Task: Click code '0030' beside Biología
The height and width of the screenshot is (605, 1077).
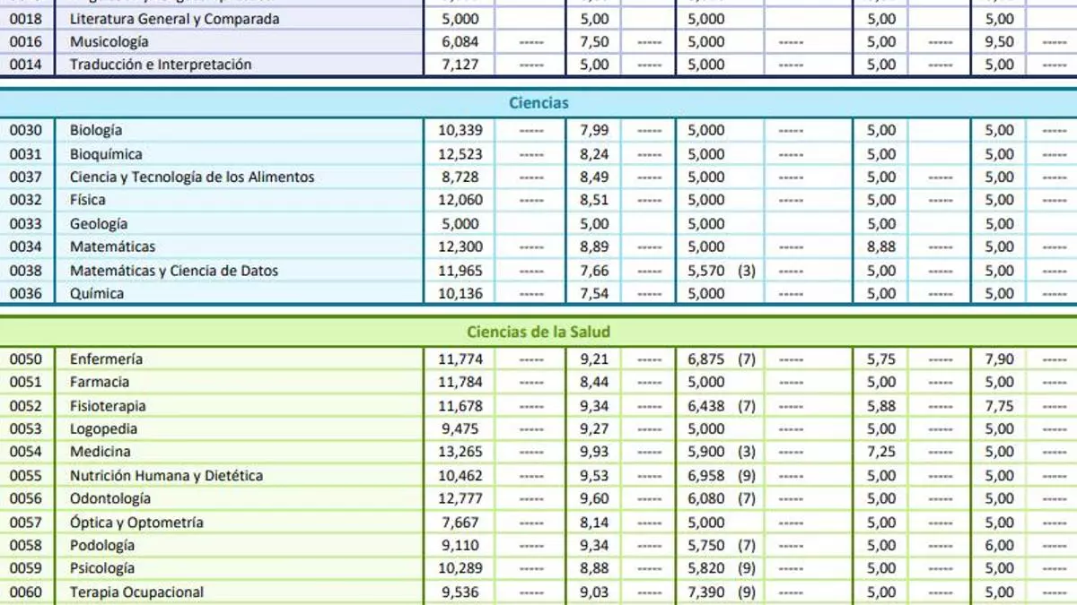Action: tap(25, 130)
